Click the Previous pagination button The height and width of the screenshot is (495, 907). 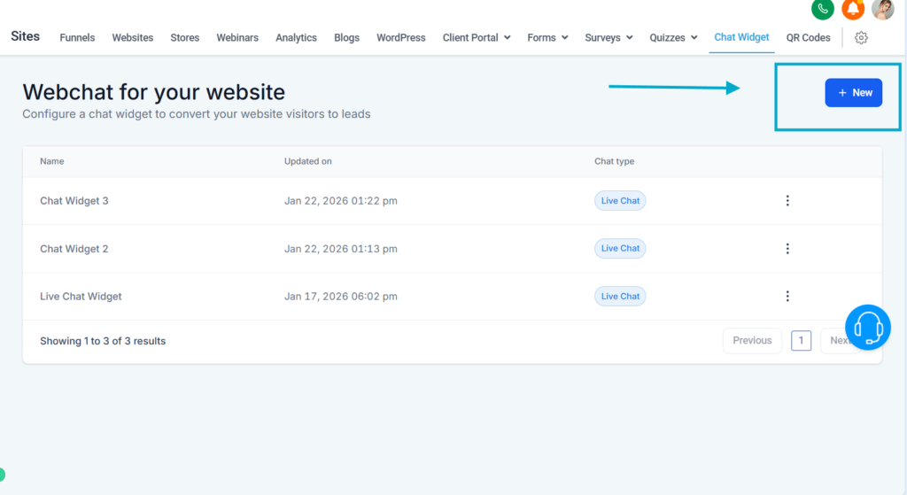tap(752, 341)
